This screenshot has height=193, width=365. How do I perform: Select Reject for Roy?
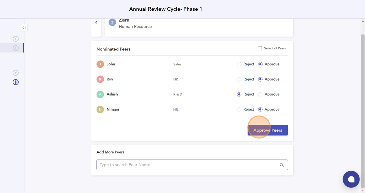pyautogui.click(x=239, y=79)
